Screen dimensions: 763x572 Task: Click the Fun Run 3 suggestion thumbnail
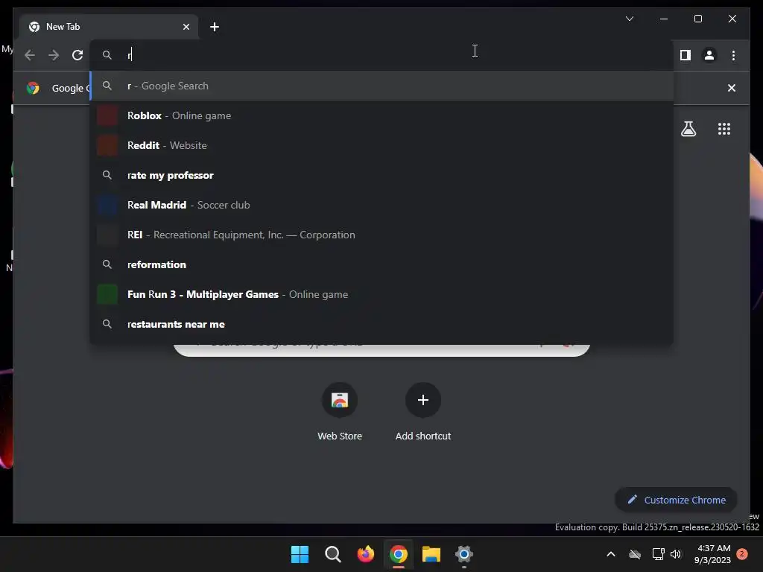click(107, 294)
